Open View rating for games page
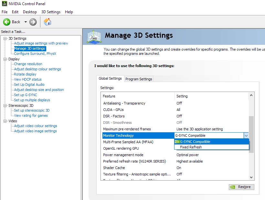 coord(31,115)
